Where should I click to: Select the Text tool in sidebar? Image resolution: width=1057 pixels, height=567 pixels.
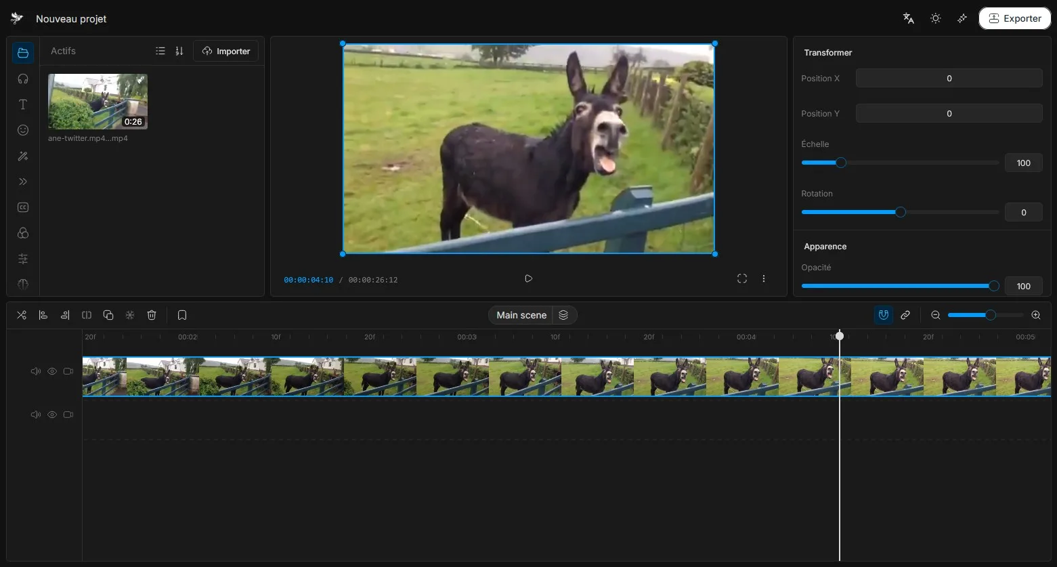point(23,104)
